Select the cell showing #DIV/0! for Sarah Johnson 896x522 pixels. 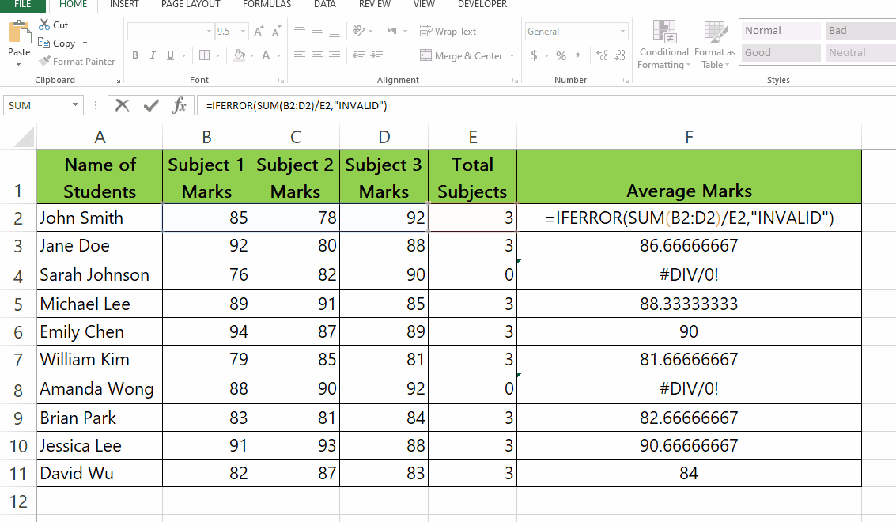pos(688,274)
